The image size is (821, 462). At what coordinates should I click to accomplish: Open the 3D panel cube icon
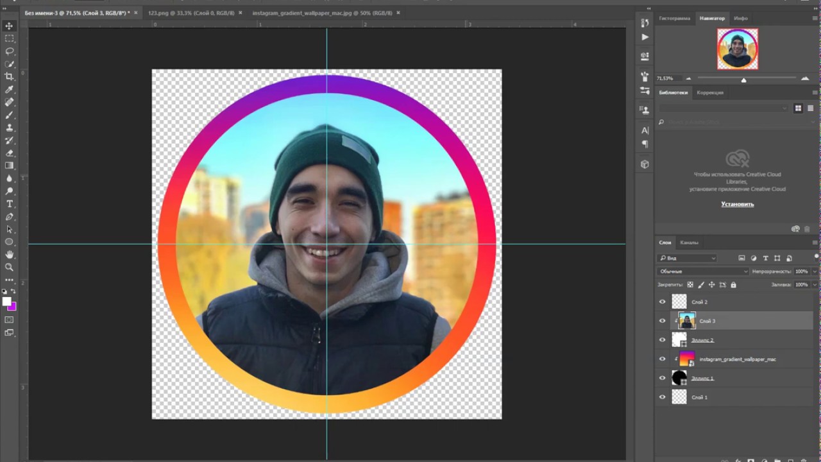click(645, 164)
